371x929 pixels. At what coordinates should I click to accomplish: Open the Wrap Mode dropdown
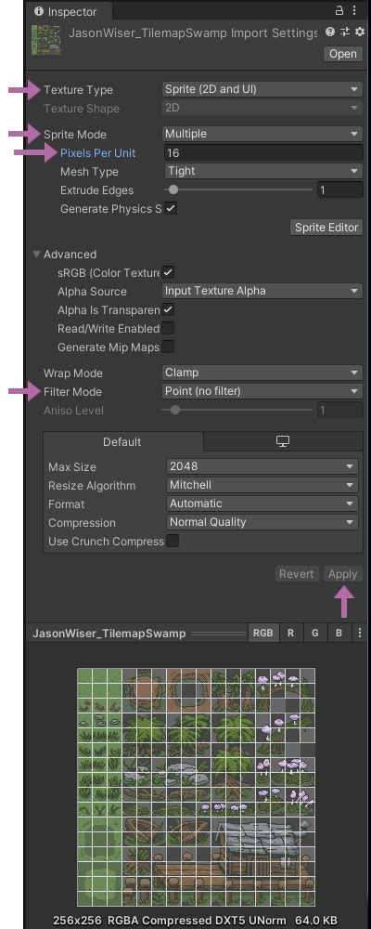[262, 373]
